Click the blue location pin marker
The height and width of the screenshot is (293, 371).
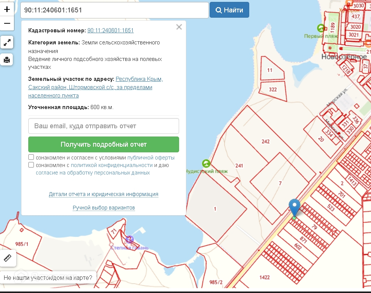pos(294,208)
